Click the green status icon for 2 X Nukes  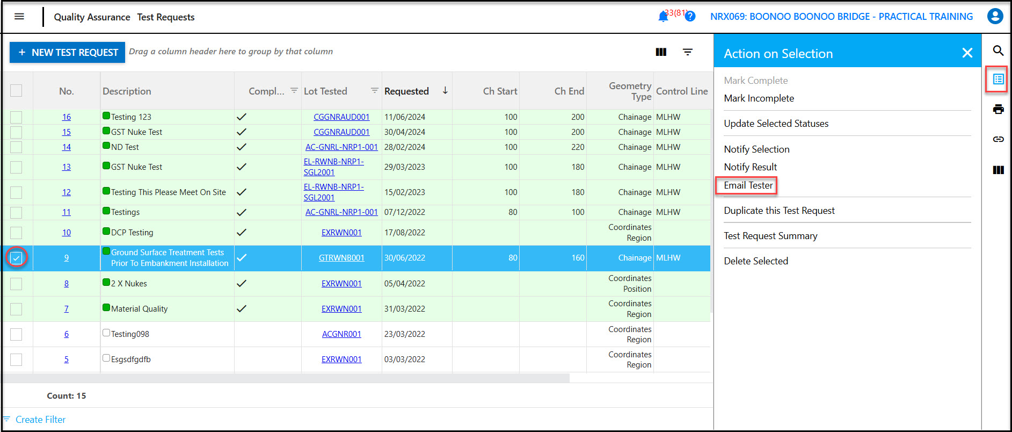pyautogui.click(x=106, y=283)
